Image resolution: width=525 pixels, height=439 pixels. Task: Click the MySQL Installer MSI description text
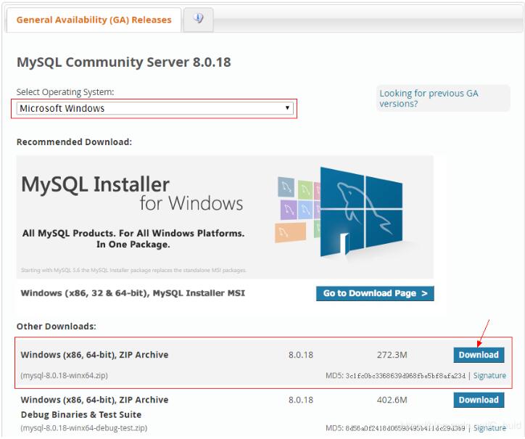[133, 293]
